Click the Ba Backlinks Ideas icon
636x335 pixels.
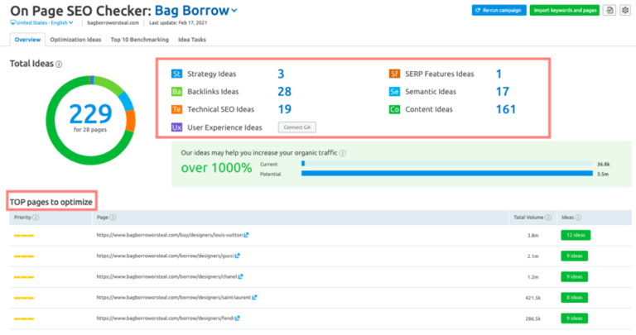[x=176, y=92]
